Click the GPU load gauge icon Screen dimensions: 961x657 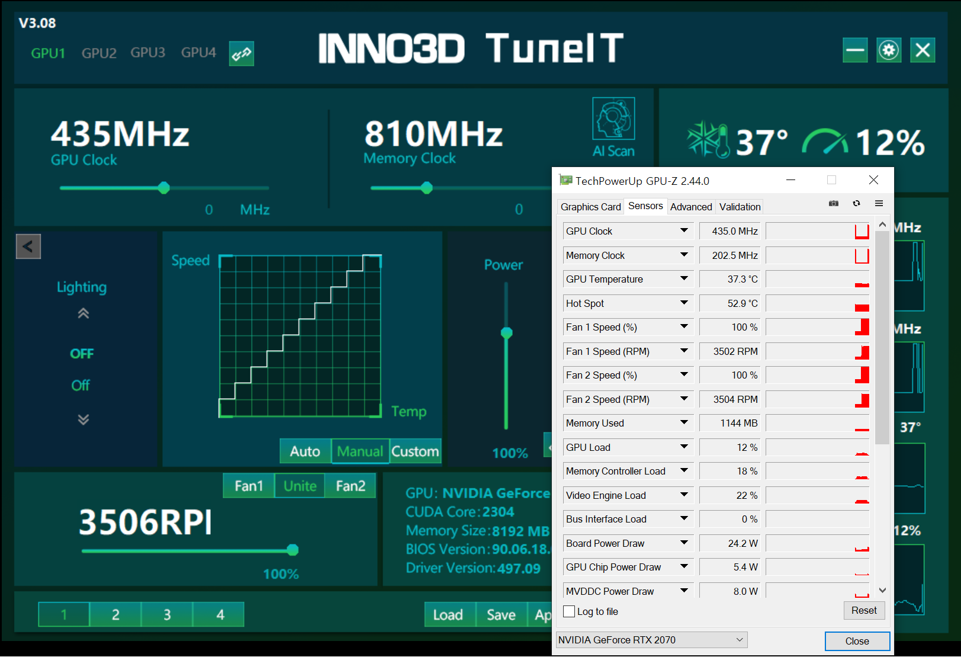click(x=825, y=141)
